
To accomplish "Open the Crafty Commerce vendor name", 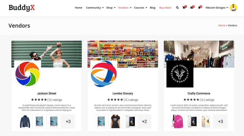I will coord(199,93).
